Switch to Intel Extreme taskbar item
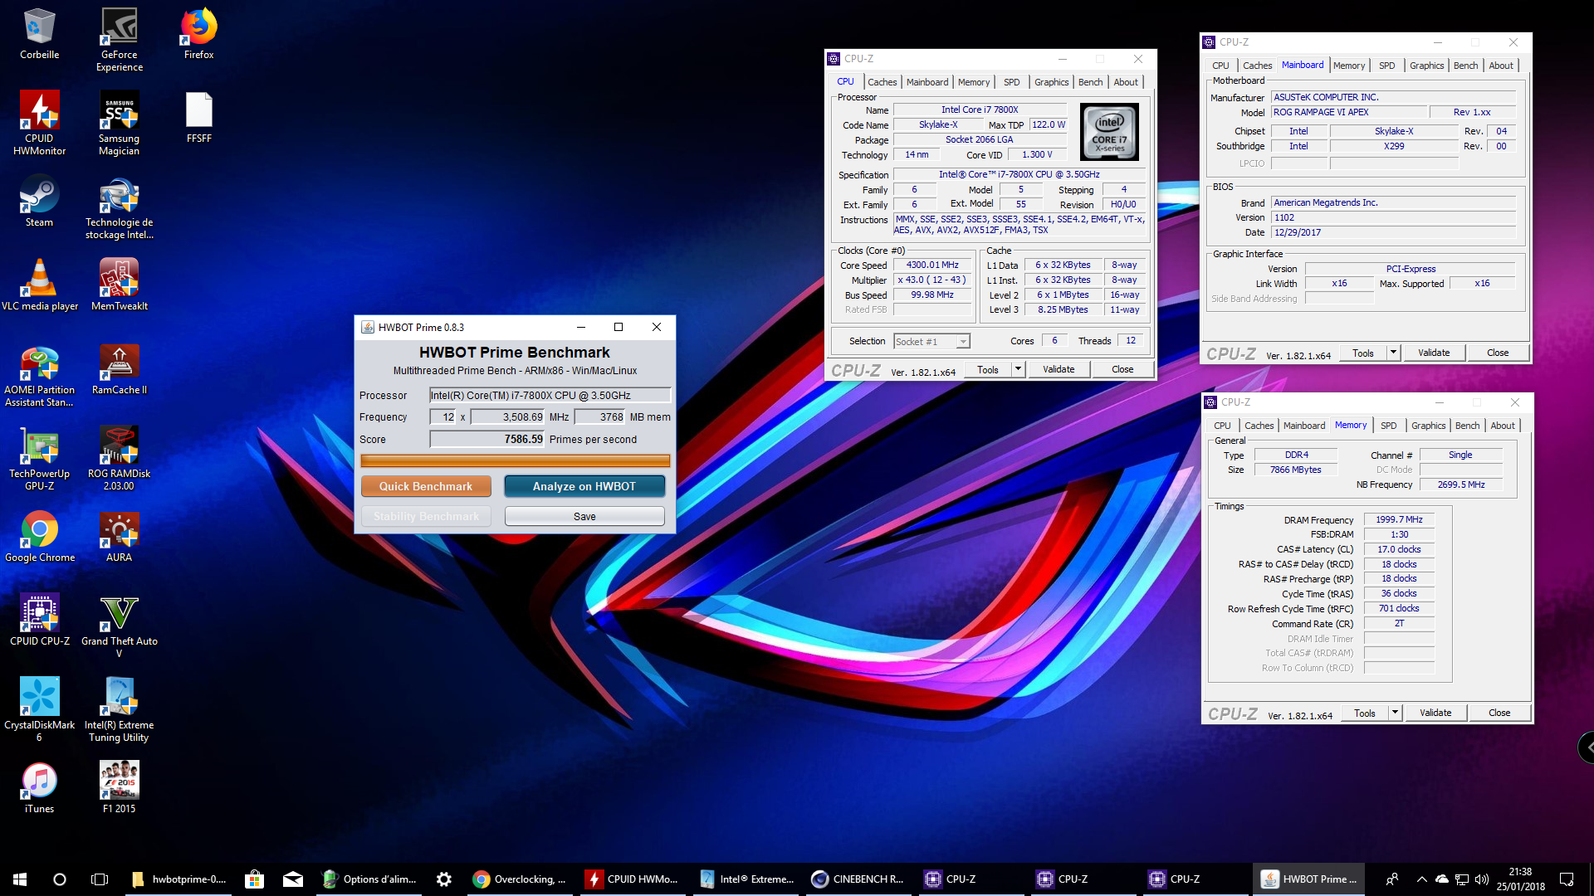This screenshot has height=896, width=1594. pos(747,879)
